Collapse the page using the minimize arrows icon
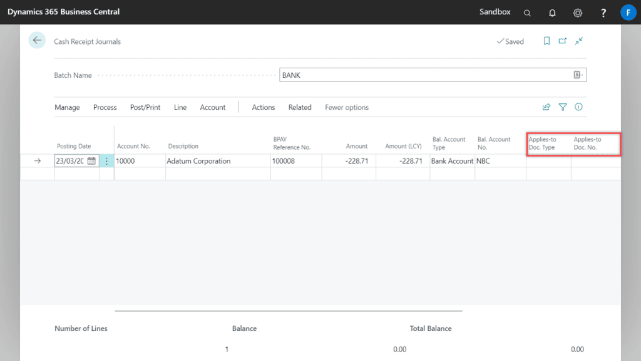The width and height of the screenshot is (641, 361). coord(578,41)
